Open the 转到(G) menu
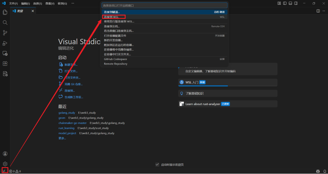Viewport: 328px width, 174px height. (62, 4)
